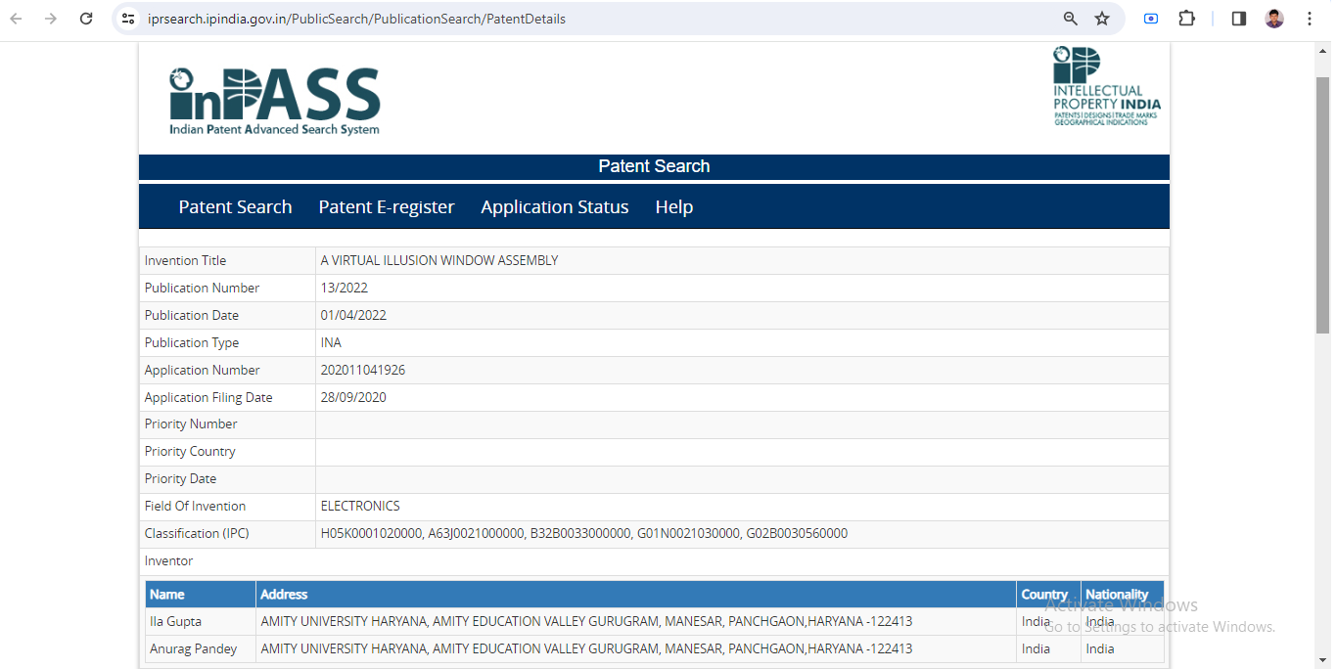Select Anurag Pandey's country India
This screenshot has width=1337, height=669.
1036,648
